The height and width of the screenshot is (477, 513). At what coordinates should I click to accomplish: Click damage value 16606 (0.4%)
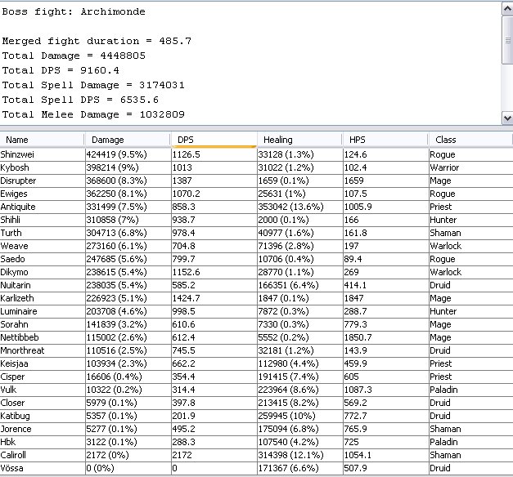[115, 377]
